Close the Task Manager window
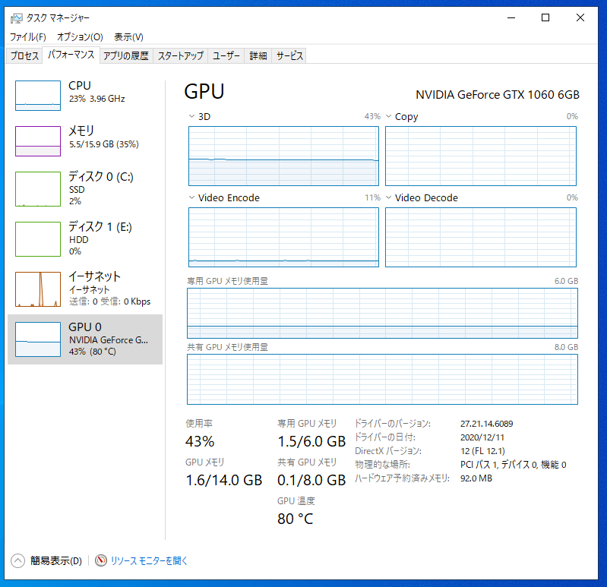The image size is (607, 587). (x=580, y=17)
